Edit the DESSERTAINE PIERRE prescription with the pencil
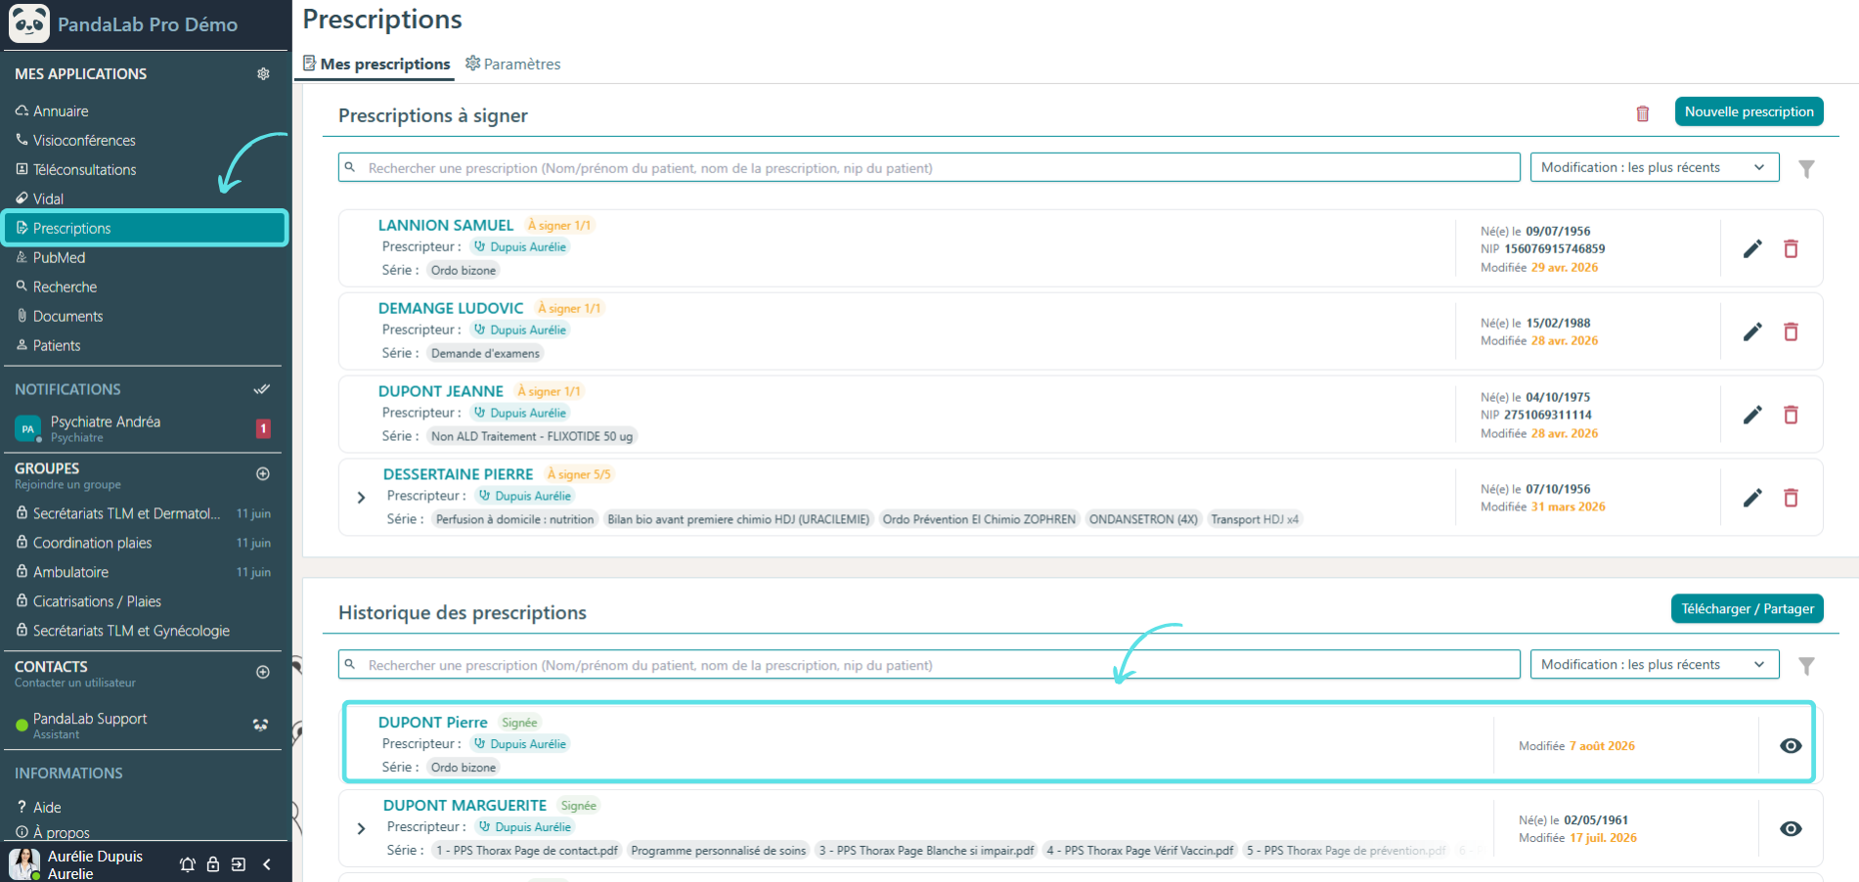Image resolution: width=1859 pixels, height=882 pixels. point(1752,498)
